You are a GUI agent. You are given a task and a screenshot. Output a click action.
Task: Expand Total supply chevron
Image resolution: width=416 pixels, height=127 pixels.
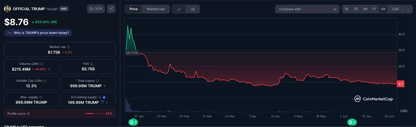[105, 86]
